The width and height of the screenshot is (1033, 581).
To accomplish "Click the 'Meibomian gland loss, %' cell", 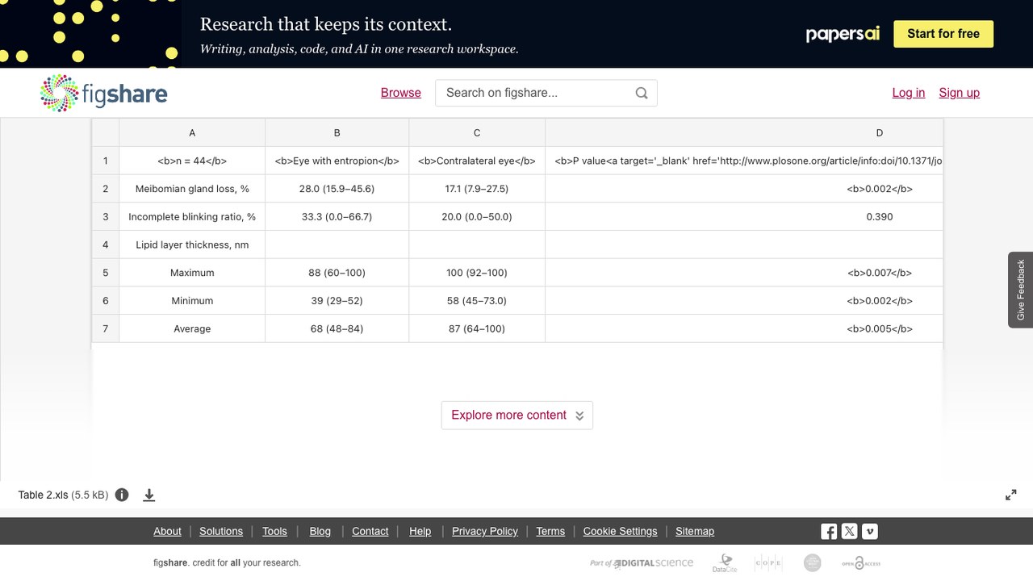I will tap(192, 189).
